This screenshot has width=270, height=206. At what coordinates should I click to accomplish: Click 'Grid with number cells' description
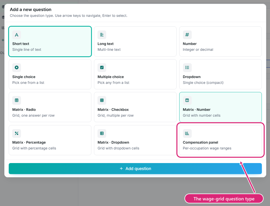coord(201,115)
